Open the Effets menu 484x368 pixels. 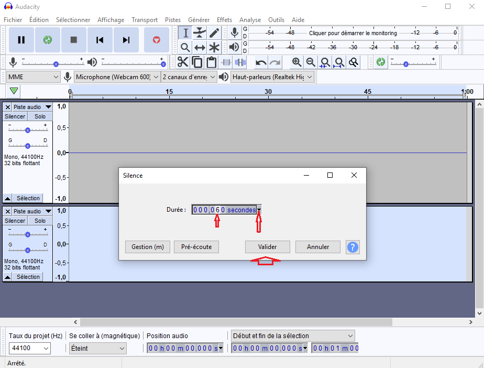pos(224,20)
